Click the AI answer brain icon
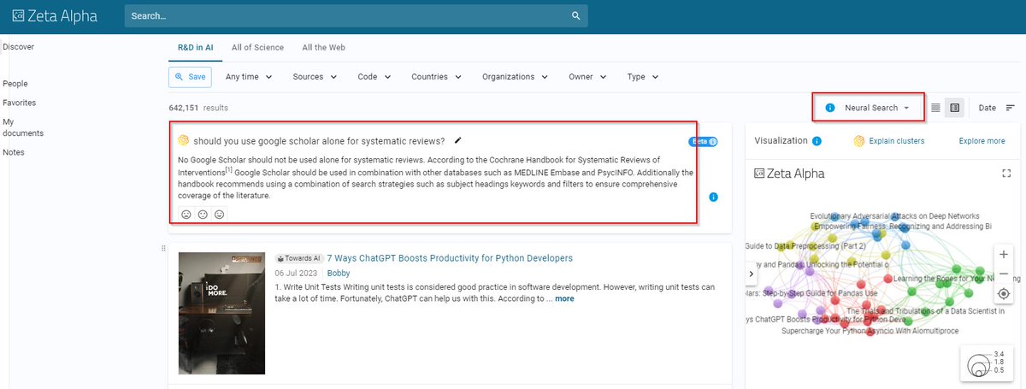This screenshot has width=1026, height=389. tap(183, 140)
